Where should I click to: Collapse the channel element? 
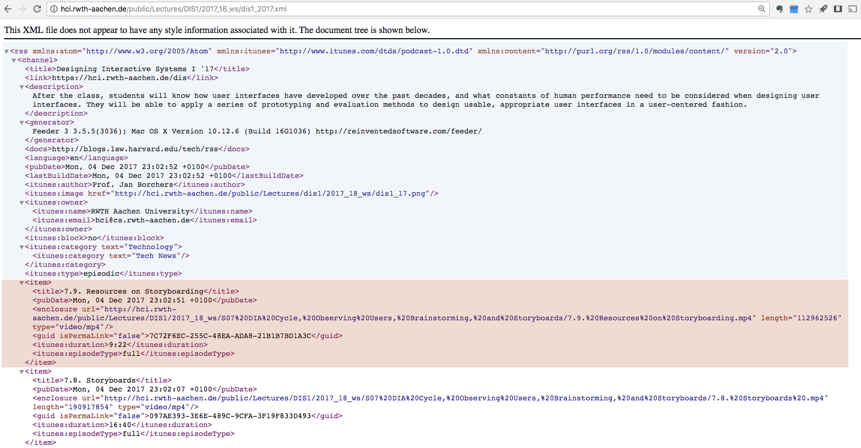(14, 60)
